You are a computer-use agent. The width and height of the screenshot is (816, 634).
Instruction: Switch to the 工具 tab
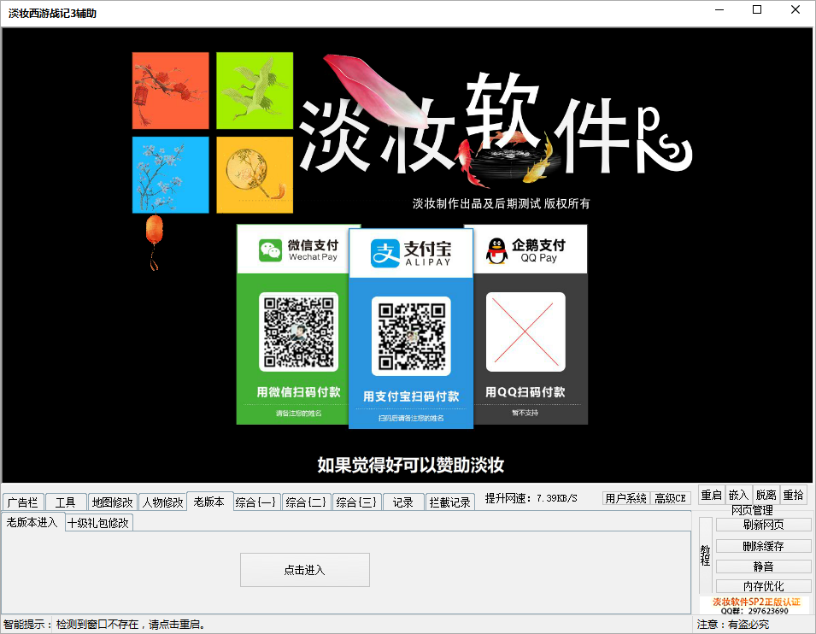click(66, 502)
